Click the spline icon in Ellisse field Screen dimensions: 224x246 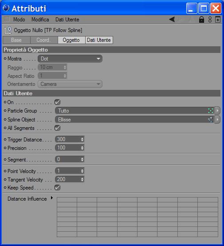211,120
